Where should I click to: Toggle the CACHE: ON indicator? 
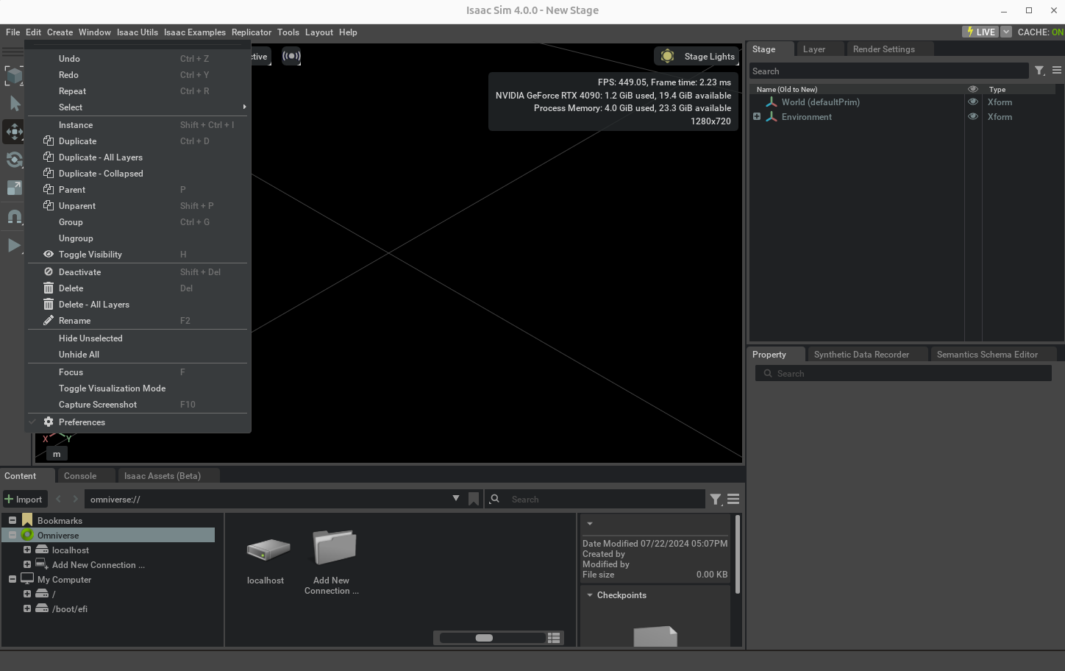point(1040,32)
